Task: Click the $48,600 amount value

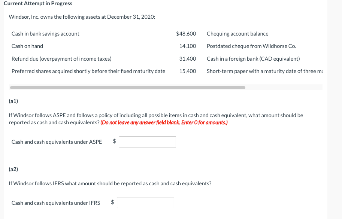Action: 186,34
